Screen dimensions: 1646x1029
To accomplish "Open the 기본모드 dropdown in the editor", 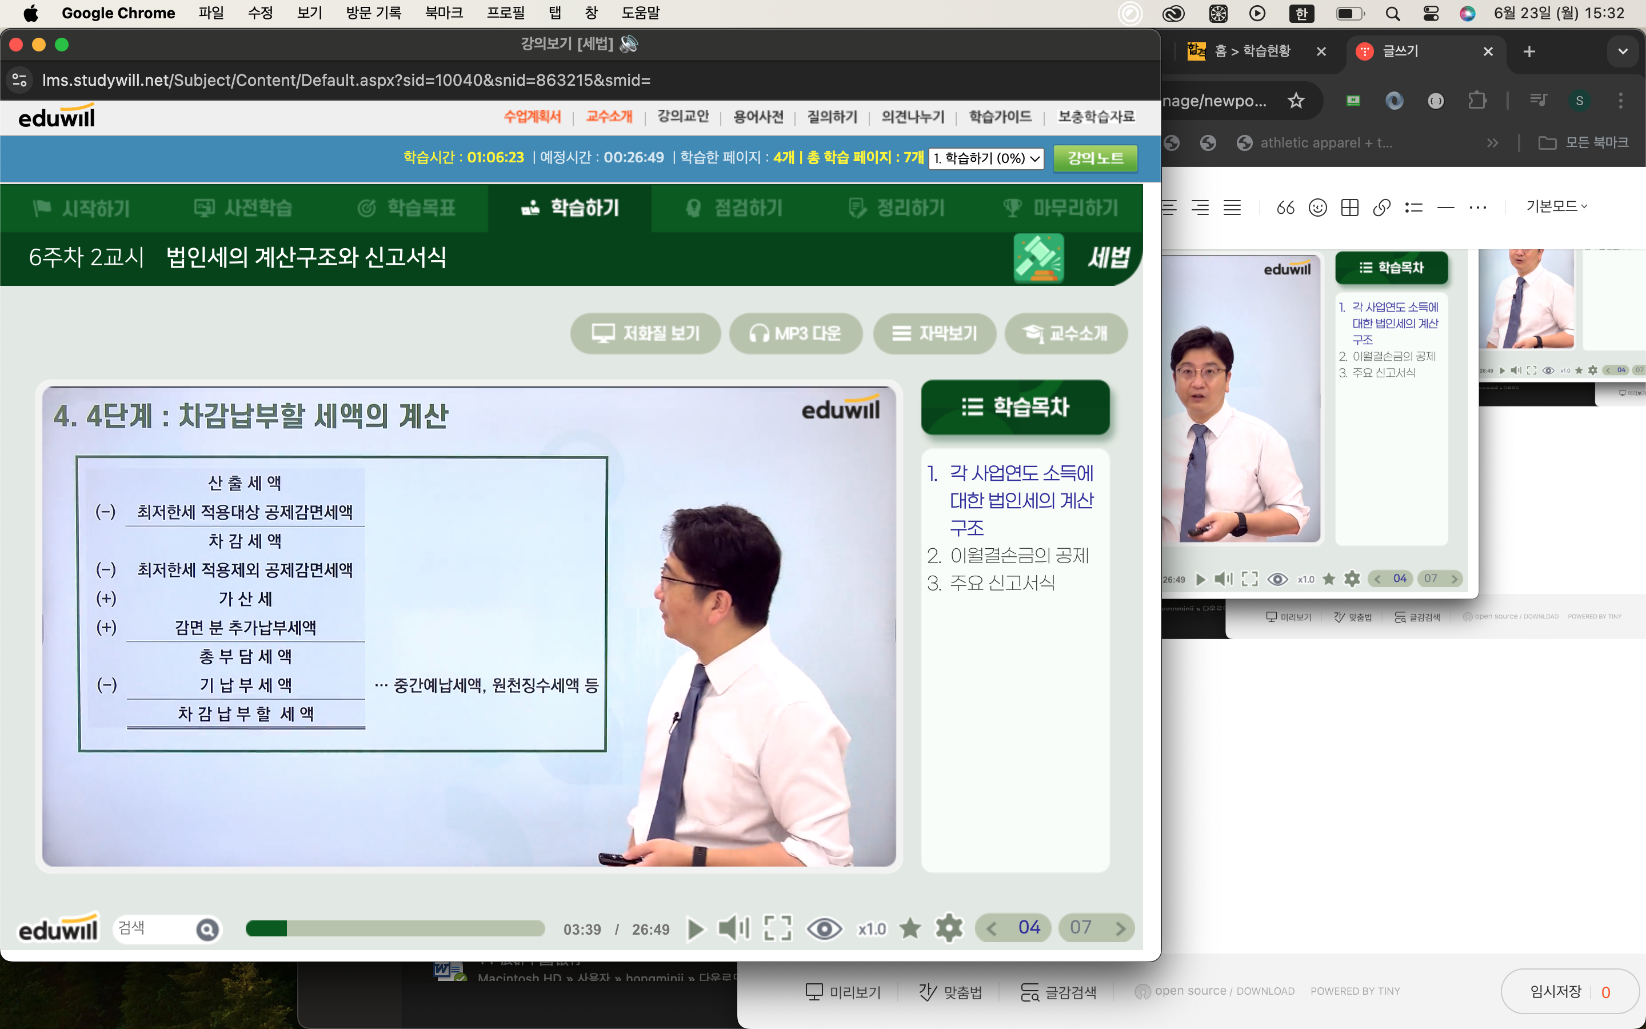I will pos(1556,206).
